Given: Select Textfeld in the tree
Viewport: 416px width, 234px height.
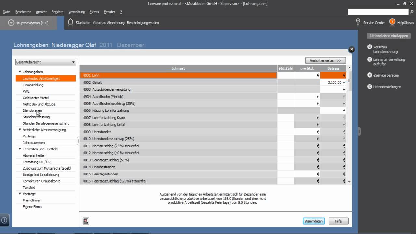Looking at the screenshot, I should 29,188.
